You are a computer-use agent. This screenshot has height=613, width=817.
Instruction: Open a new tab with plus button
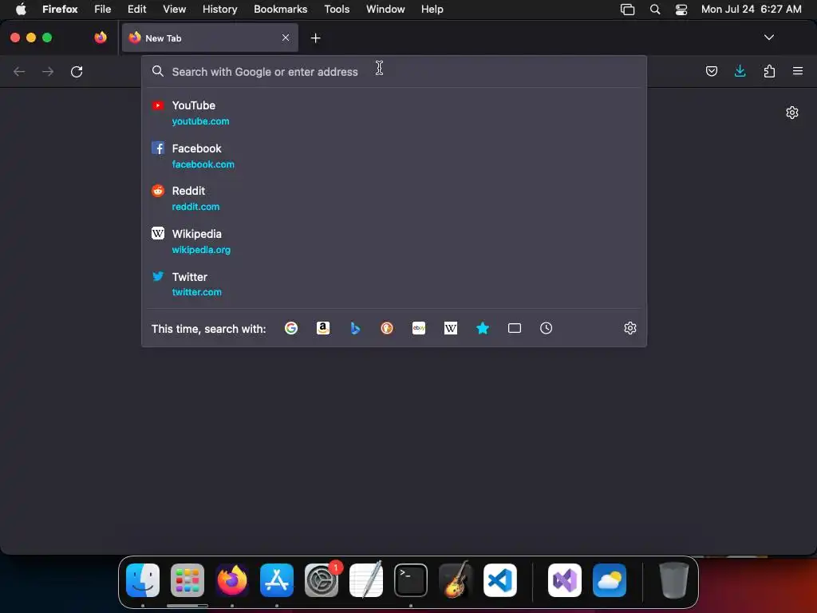315,38
